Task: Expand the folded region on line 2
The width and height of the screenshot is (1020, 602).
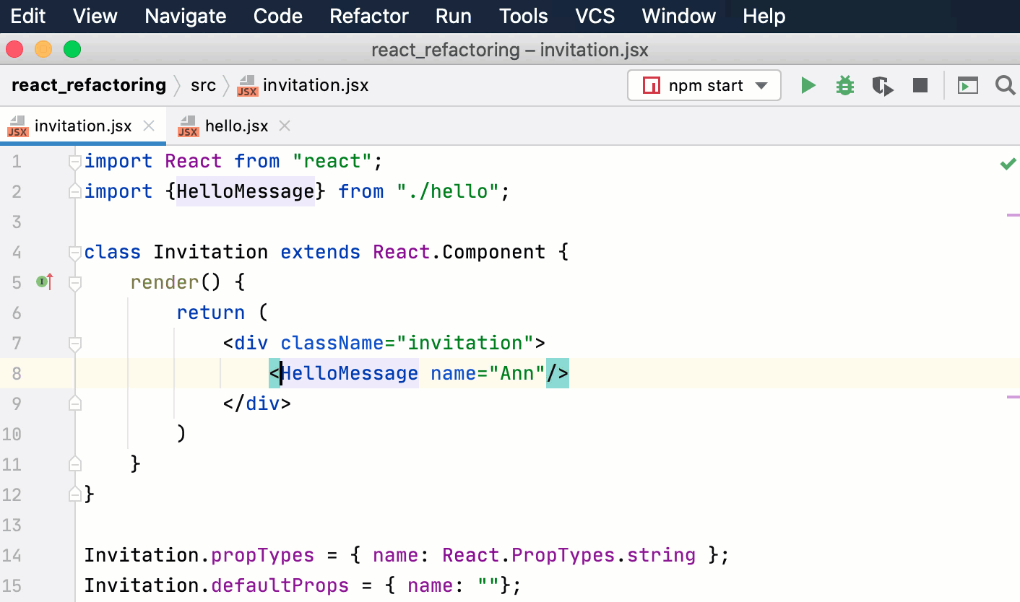Action: coord(74,191)
